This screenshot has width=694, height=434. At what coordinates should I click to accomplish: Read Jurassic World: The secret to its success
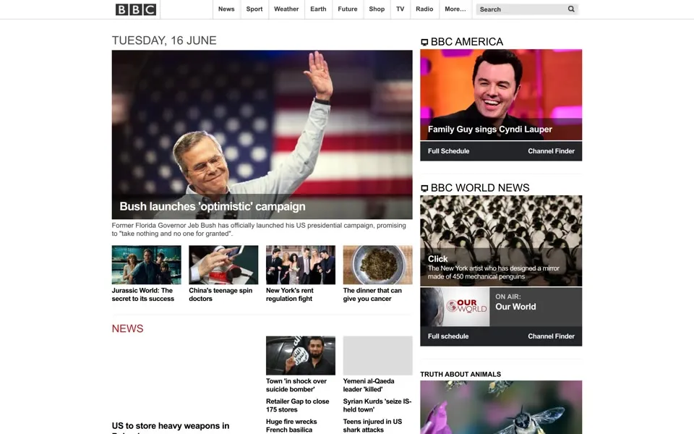(x=143, y=294)
